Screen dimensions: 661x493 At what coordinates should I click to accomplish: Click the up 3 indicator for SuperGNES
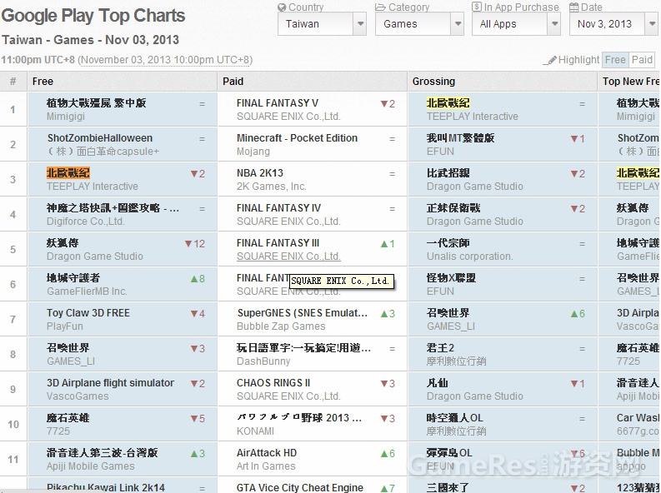point(388,314)
